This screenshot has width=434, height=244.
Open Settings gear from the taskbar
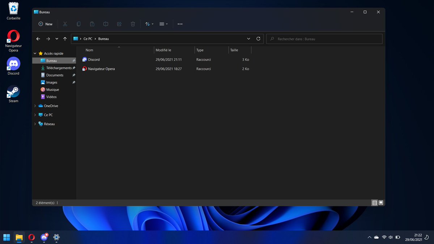[x=56, y=237]
